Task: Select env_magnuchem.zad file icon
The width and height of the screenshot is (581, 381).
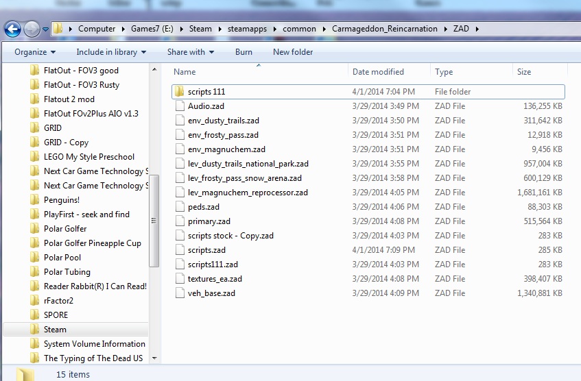Action: (180, 149)
